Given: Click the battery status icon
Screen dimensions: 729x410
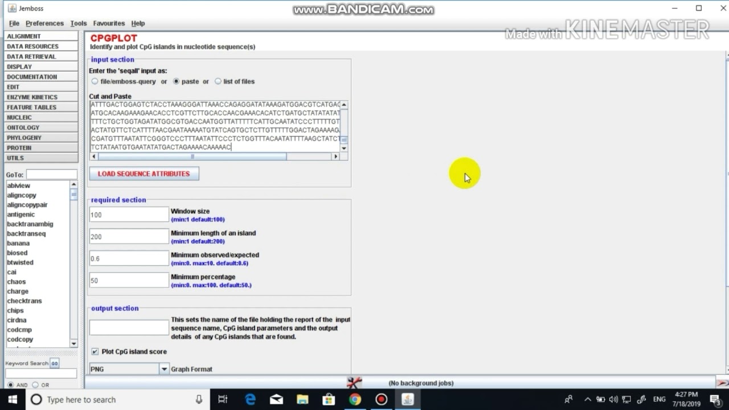Looking at the screenshot, I should (600, 400).
